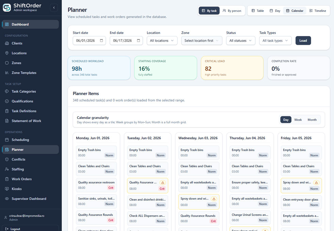The height and width of the screenshot is (231, 334).
Task: Set calendar granularity to Week
Action: pos(298,120)
